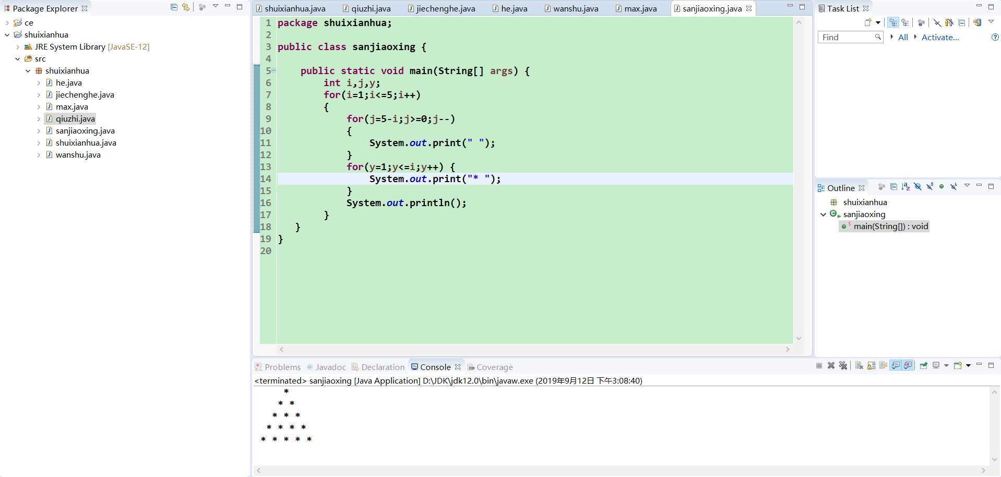Screen dimensions: 1001x477
Task: Click the Show Only My Tasks icon
Action: [949, 22]
